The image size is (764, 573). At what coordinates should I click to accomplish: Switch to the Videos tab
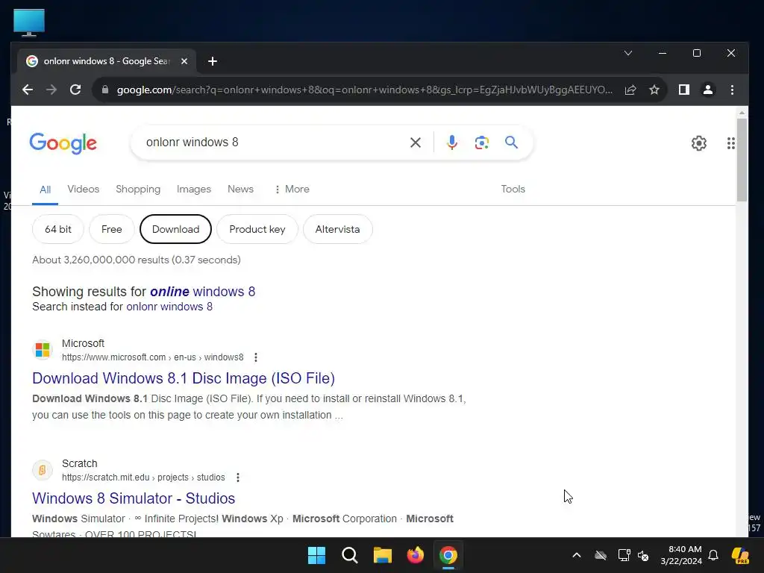(x=84, y=189)
